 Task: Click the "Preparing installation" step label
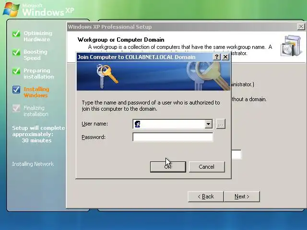pyautogui.click(x=38, y=73)
